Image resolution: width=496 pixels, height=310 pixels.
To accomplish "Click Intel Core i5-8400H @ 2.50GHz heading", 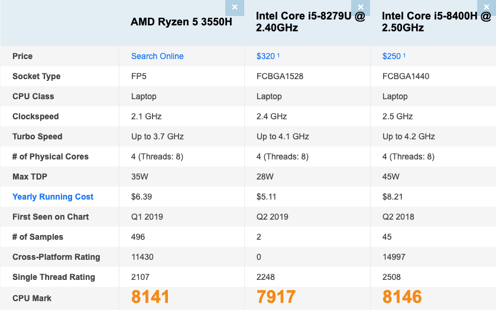I will click(436, 22).
